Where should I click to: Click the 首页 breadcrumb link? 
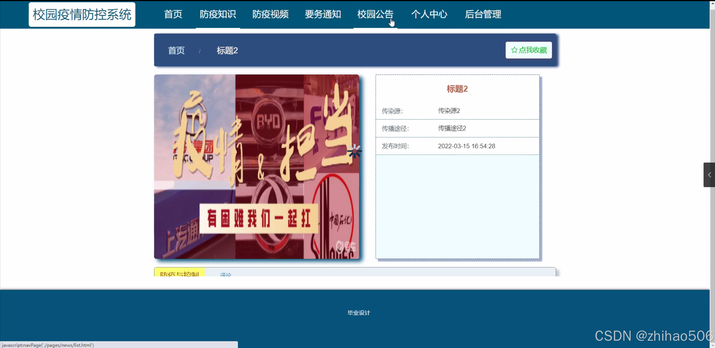click(176, 51)
